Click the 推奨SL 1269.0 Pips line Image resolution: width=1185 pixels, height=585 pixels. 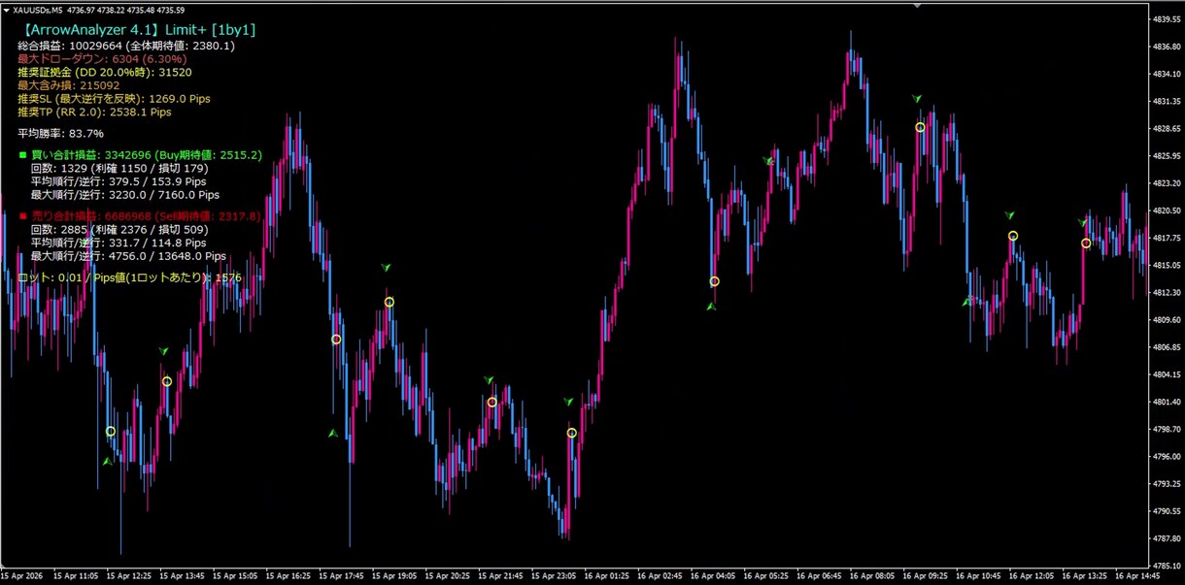pyautogui.click(x=115, y=99)
